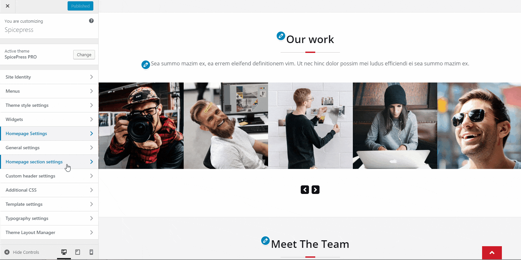Screen dimensions: 521x260
Task: Click the edit pencil beside Meet The Team
Action: click(265, 241)
